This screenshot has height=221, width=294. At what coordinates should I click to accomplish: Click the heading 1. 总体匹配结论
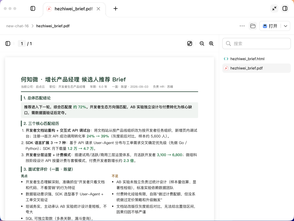click(37, 98)
